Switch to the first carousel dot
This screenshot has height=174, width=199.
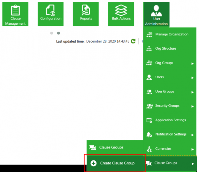[x=52, y=33]
